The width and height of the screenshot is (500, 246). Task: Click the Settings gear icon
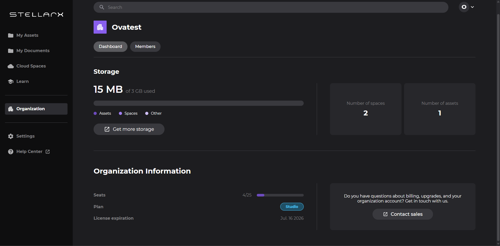[x=11, y=136]
